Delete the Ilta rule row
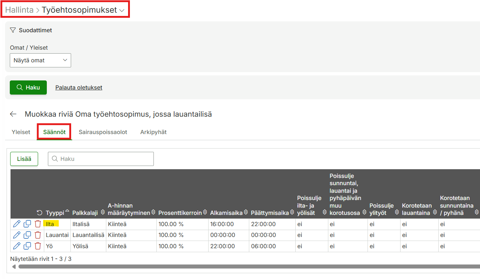 click(38, 224)
